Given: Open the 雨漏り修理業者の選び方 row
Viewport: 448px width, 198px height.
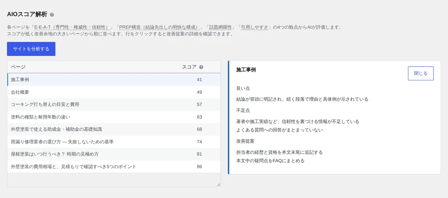Looking at the screenshot, I should tap(114, 142).
